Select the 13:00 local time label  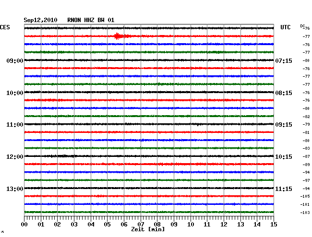coord(15,189)
